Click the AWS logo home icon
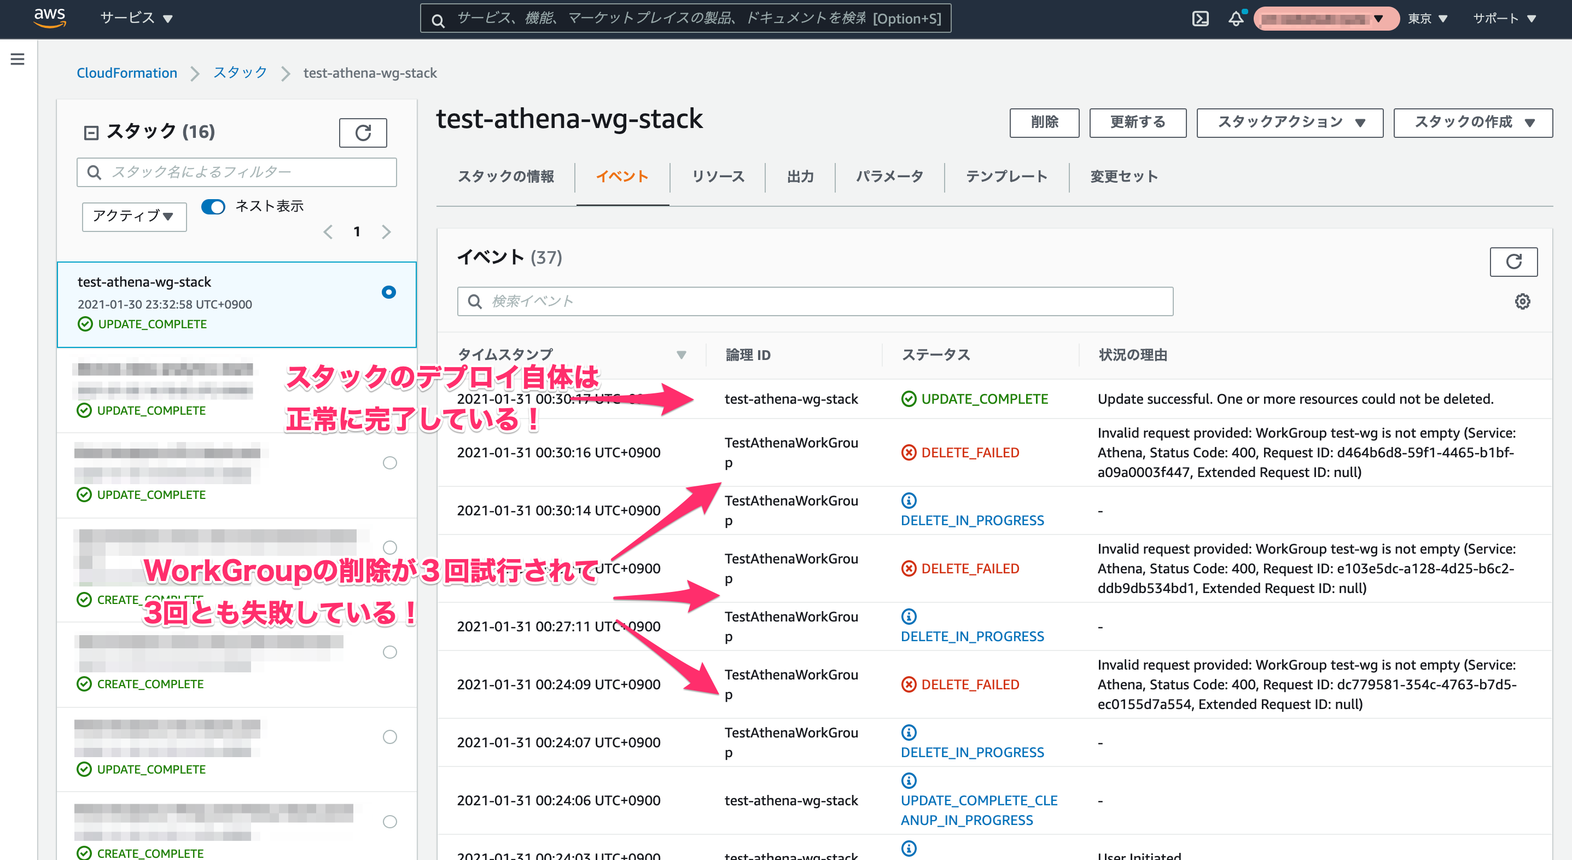Screen dimensions: 1572x860 (x=49, y=18)
